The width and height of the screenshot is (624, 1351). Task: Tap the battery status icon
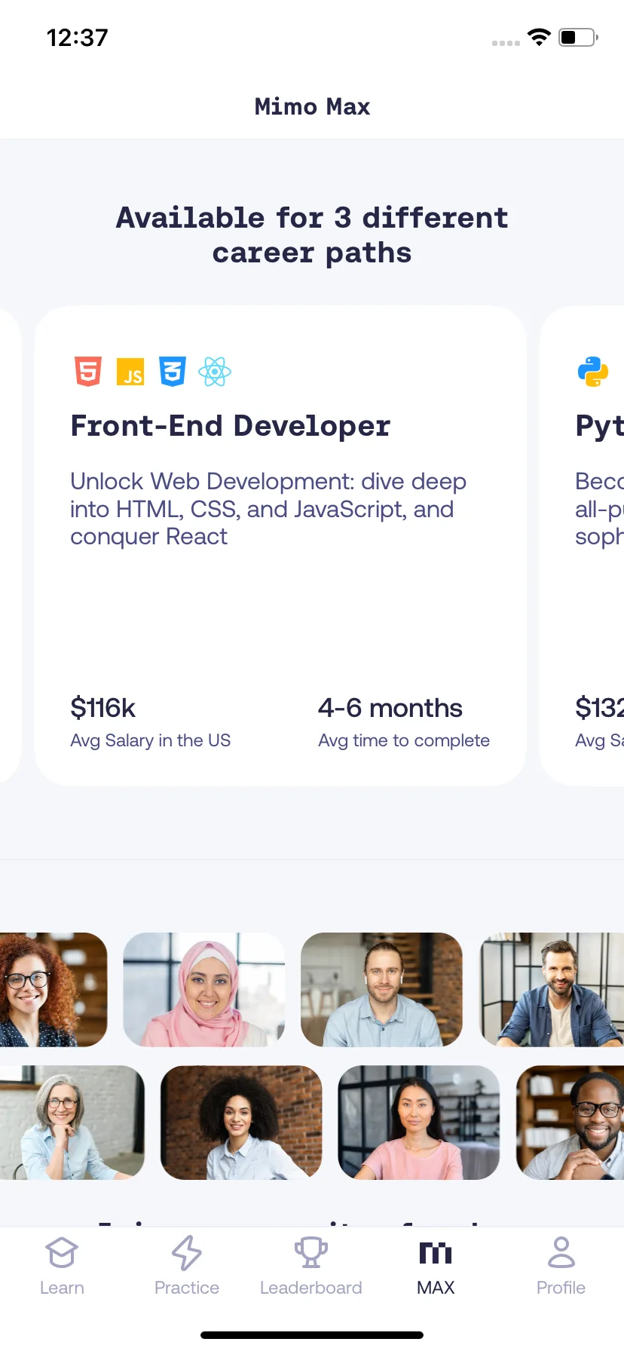[x=579, y=37]
